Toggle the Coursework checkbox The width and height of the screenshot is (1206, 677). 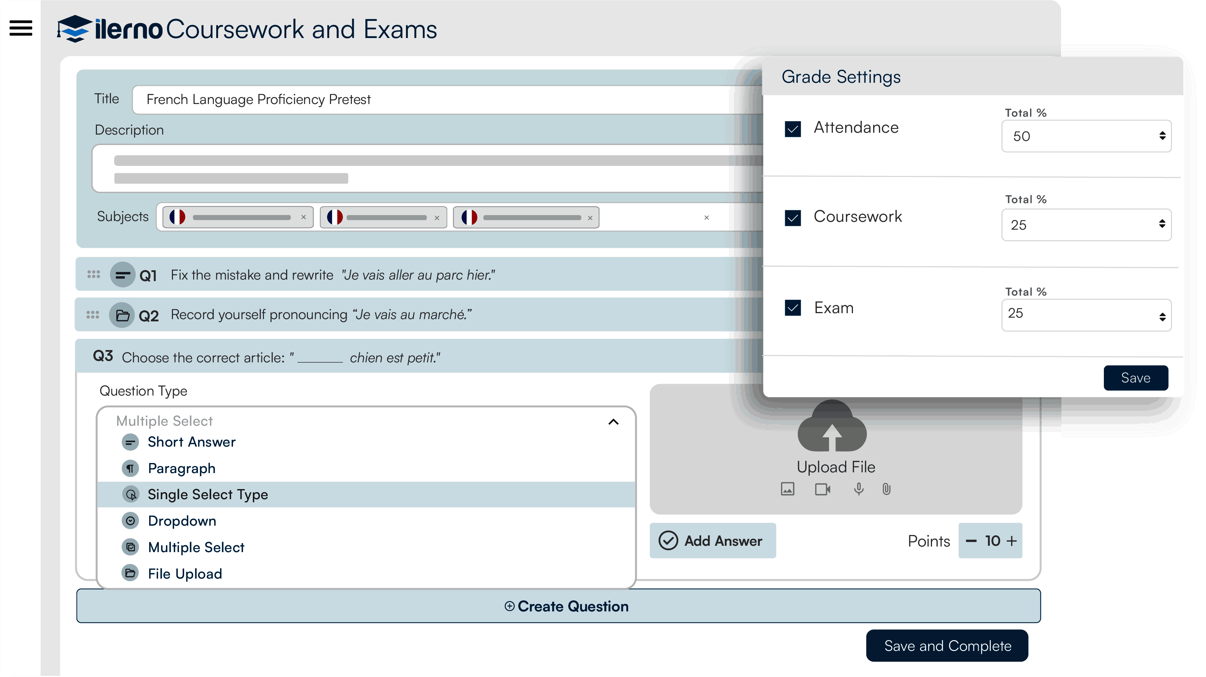tap(793, 218)
